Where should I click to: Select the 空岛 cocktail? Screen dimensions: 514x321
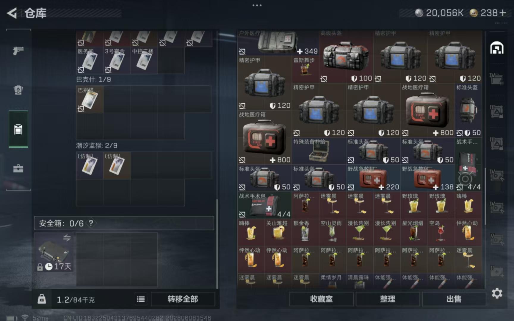point(441,232)
